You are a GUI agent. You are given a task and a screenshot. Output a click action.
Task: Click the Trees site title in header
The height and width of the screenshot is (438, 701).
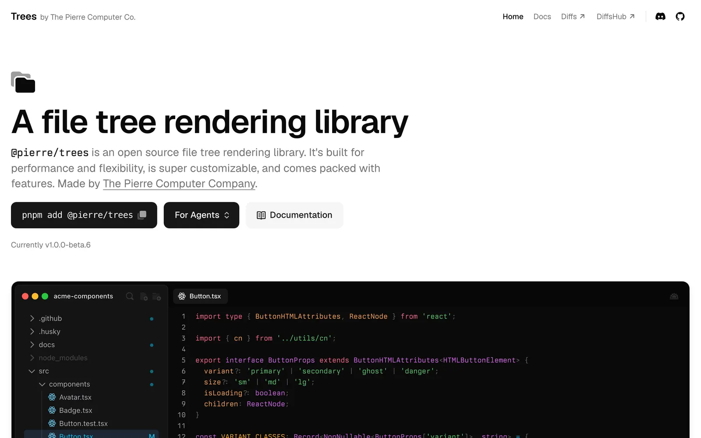click(24, 17)
